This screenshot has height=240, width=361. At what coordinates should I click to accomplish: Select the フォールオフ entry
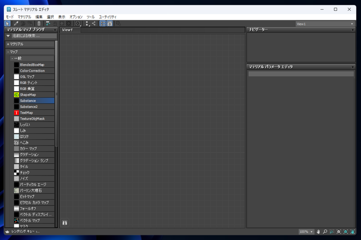[34, 208]
